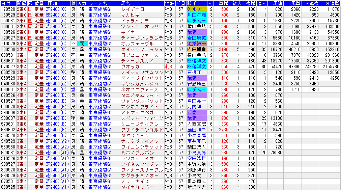Open jockey C.ルメー link

click(x=196, y=9)
